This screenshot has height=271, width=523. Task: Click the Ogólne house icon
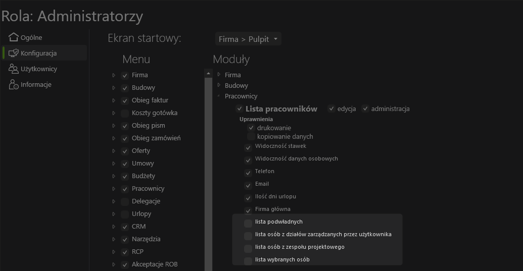click(13, 37)
